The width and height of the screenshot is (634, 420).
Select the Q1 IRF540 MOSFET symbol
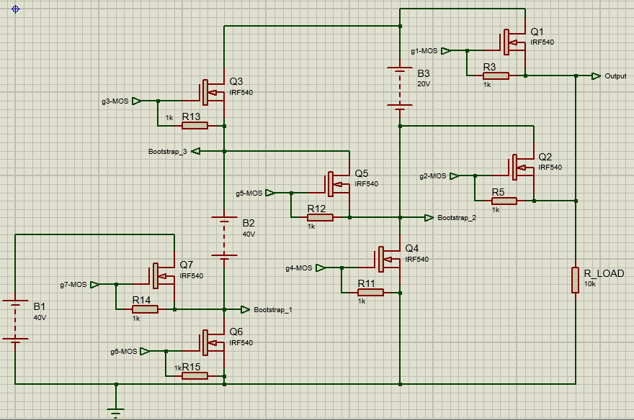514,42
